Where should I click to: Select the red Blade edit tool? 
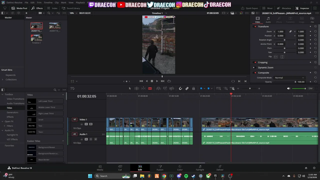tap(150, 88)
